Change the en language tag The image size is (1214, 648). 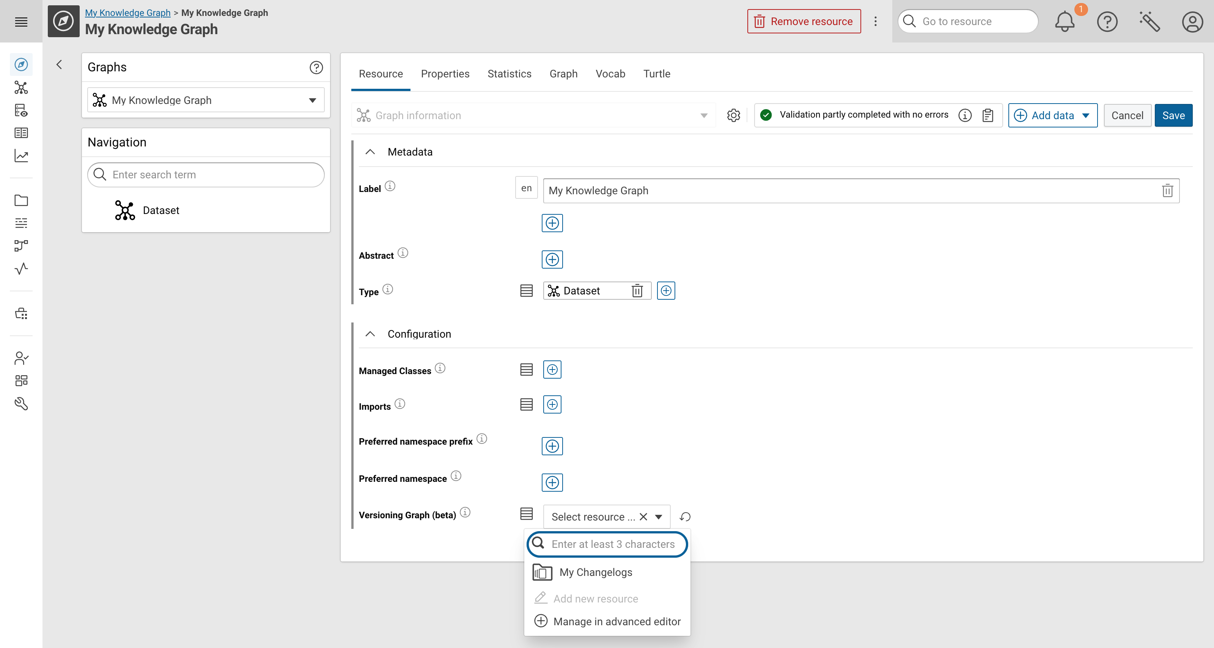click(x=527, y=188)
